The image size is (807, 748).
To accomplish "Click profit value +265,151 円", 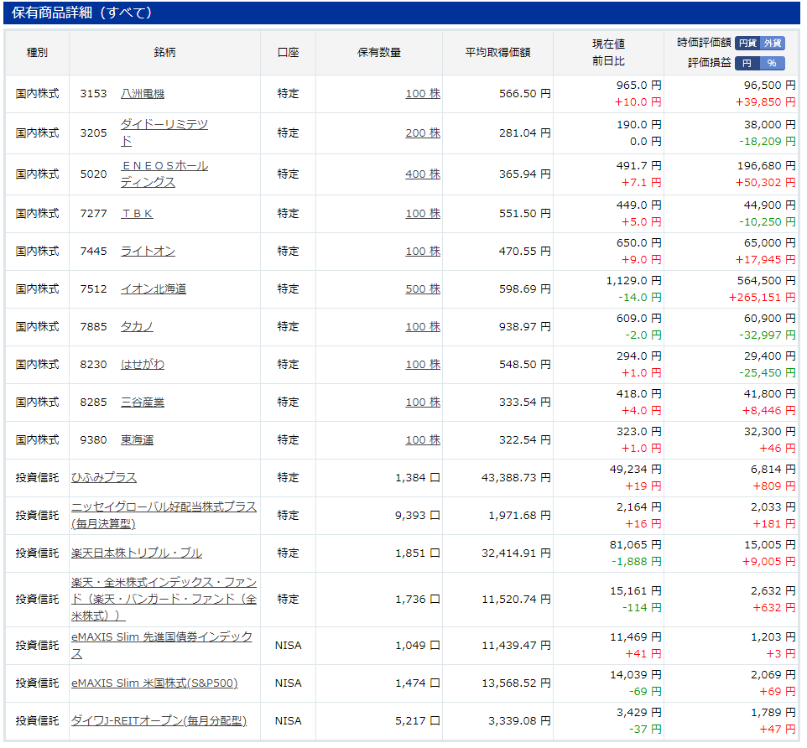I will tap(763, 298).
